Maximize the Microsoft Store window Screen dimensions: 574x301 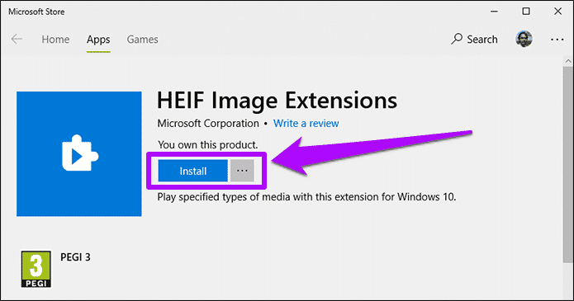(x=526, y=12)
